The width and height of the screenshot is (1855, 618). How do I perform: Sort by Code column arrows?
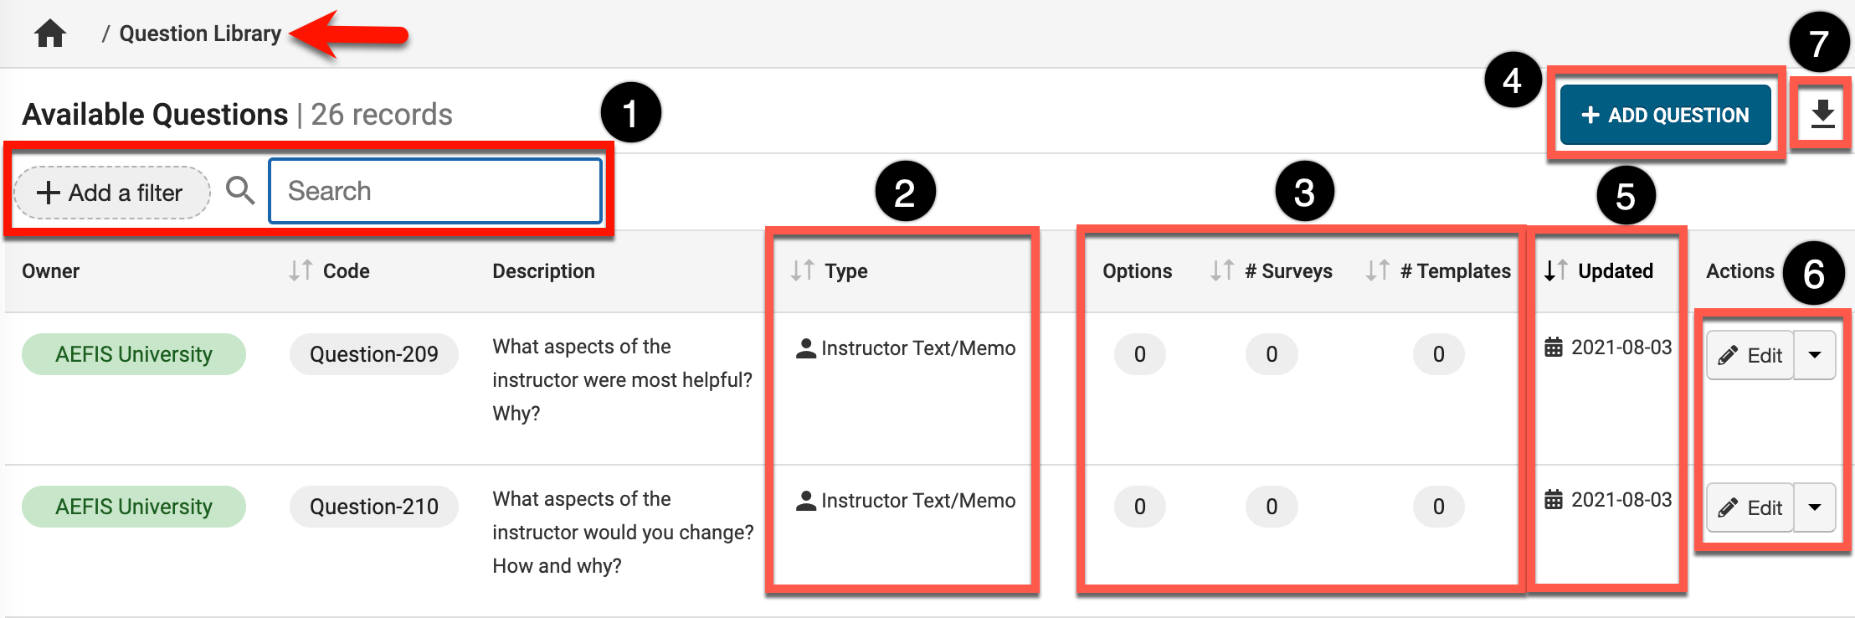301,270
